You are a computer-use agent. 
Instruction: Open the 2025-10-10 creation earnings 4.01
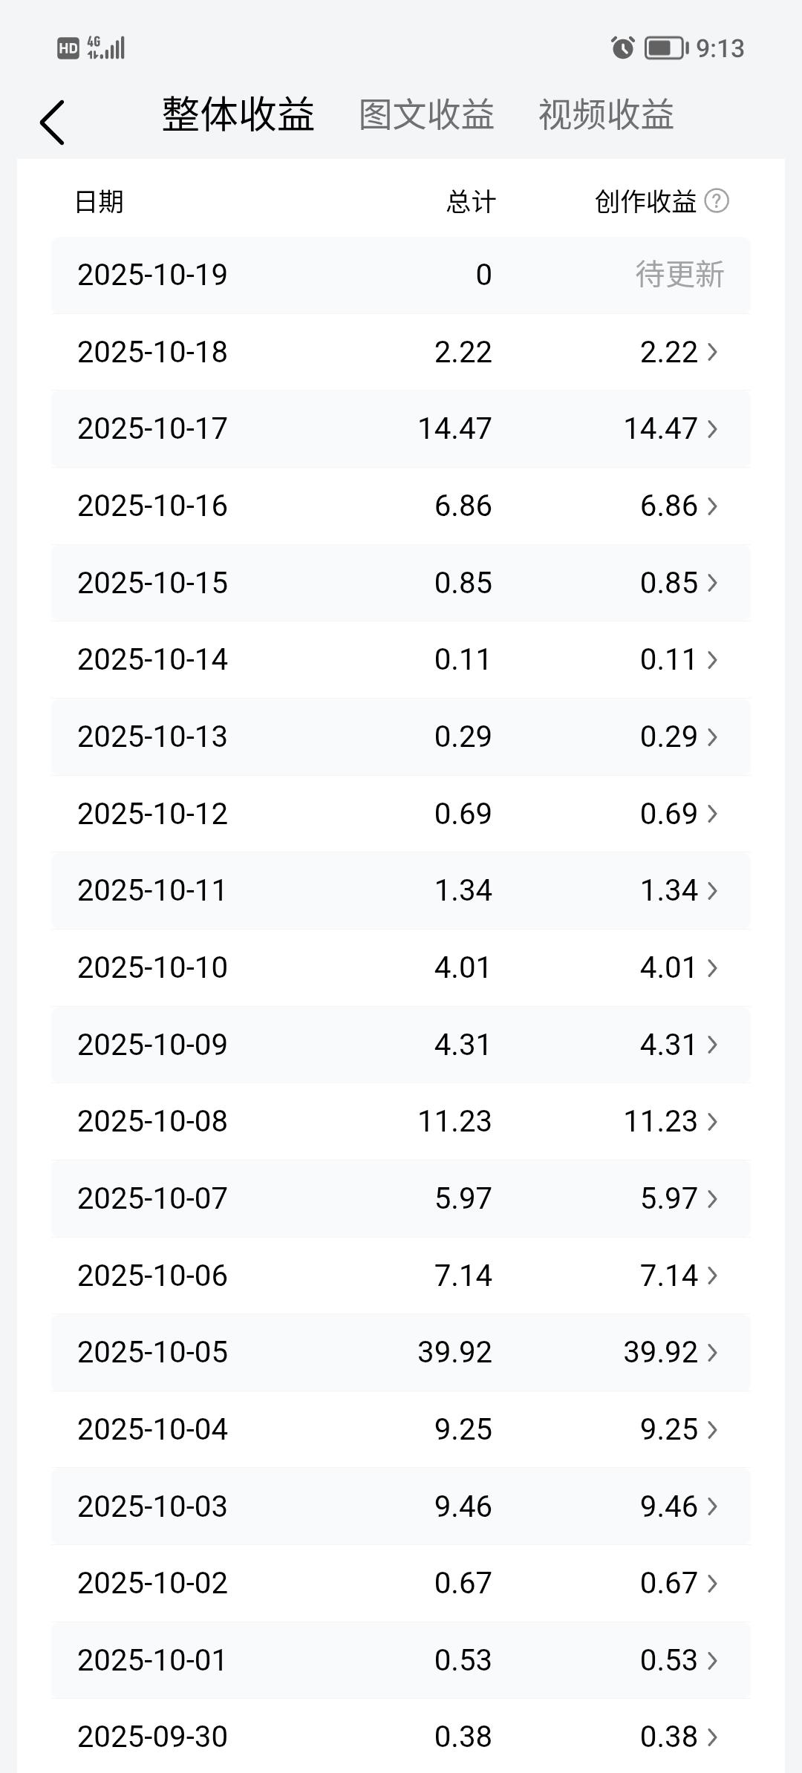[669, 967]
